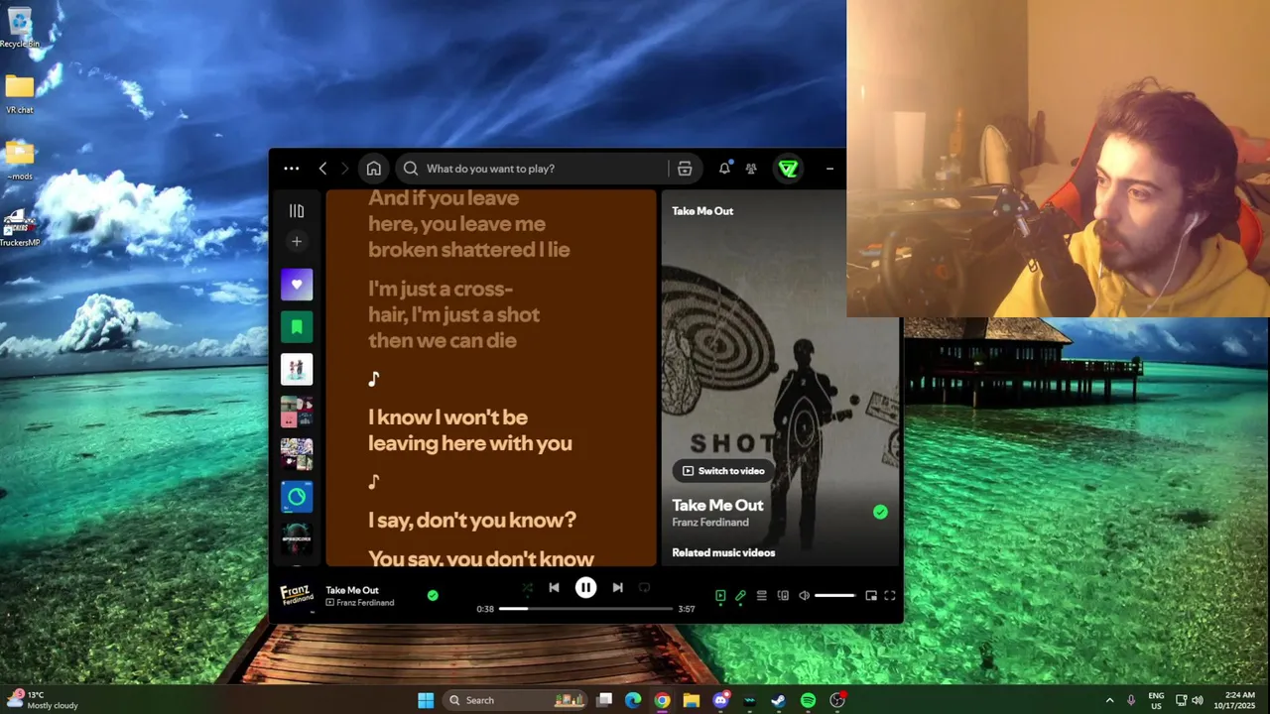
Task: Open the blue circle-icon playlist in sidebar
Action: (297, 496)
